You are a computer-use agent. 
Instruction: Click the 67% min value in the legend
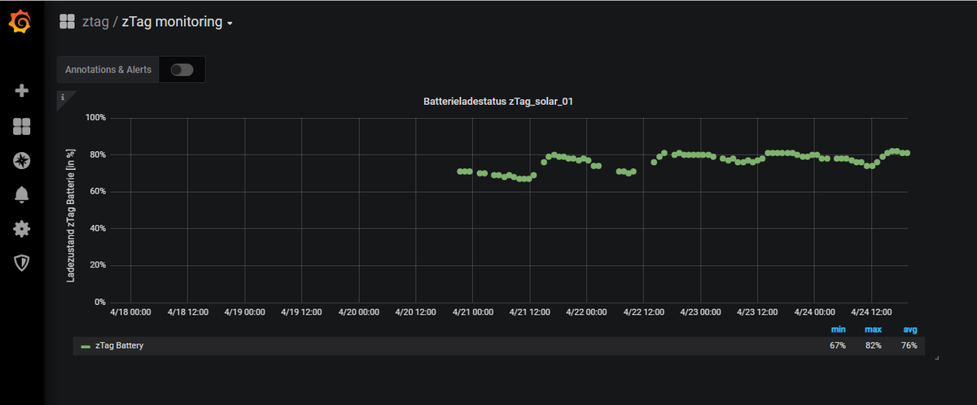click(838, 346)
